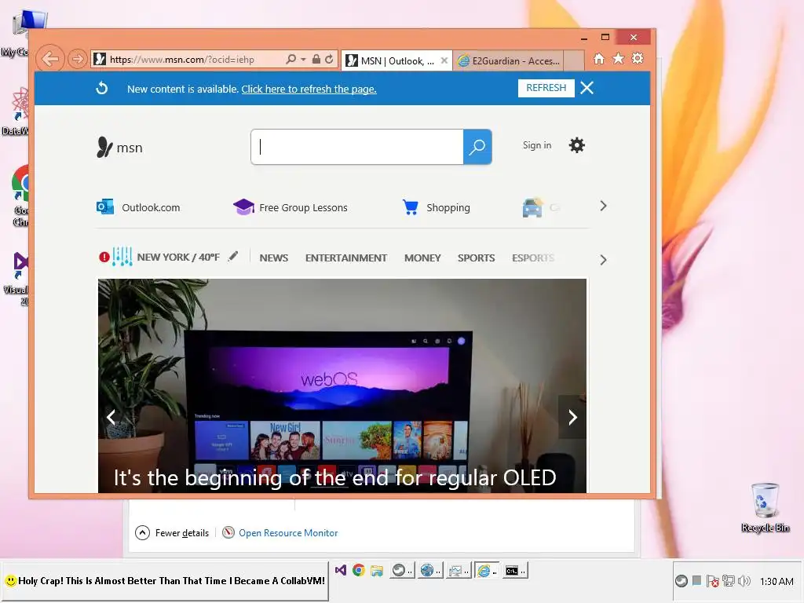Open the NEWS section

pyautogui.click(x=274, y=258)
